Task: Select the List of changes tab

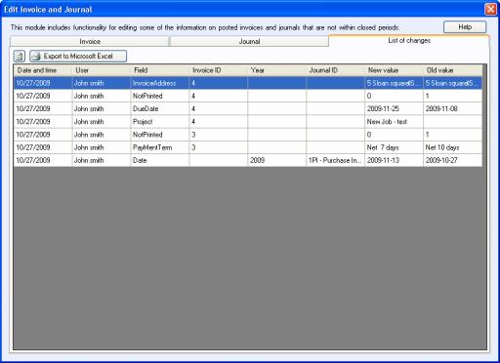Action: pyautogui.click(x=409, y=41)
